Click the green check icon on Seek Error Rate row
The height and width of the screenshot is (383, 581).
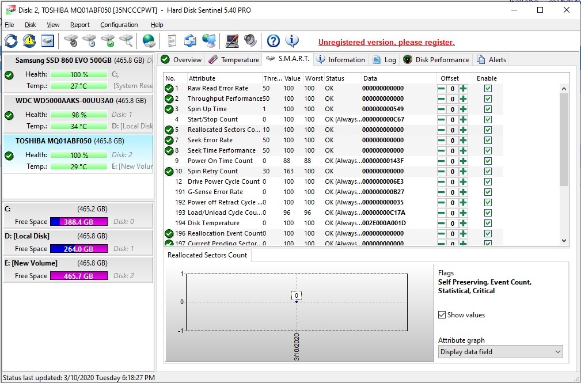(169, 140)
